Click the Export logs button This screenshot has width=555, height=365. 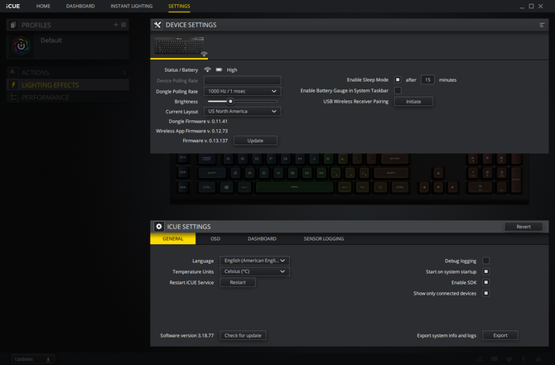pos(500,335)
